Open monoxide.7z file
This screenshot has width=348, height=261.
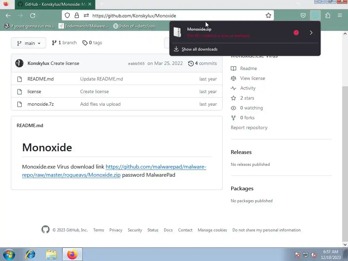click(41, 104)
